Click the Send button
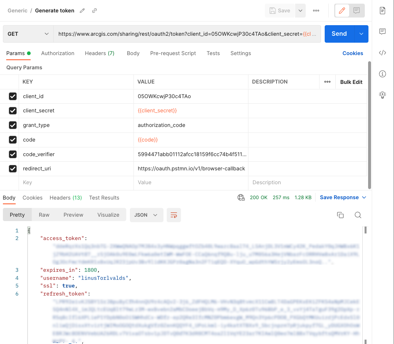394x344 pixels. click(339, 34)
